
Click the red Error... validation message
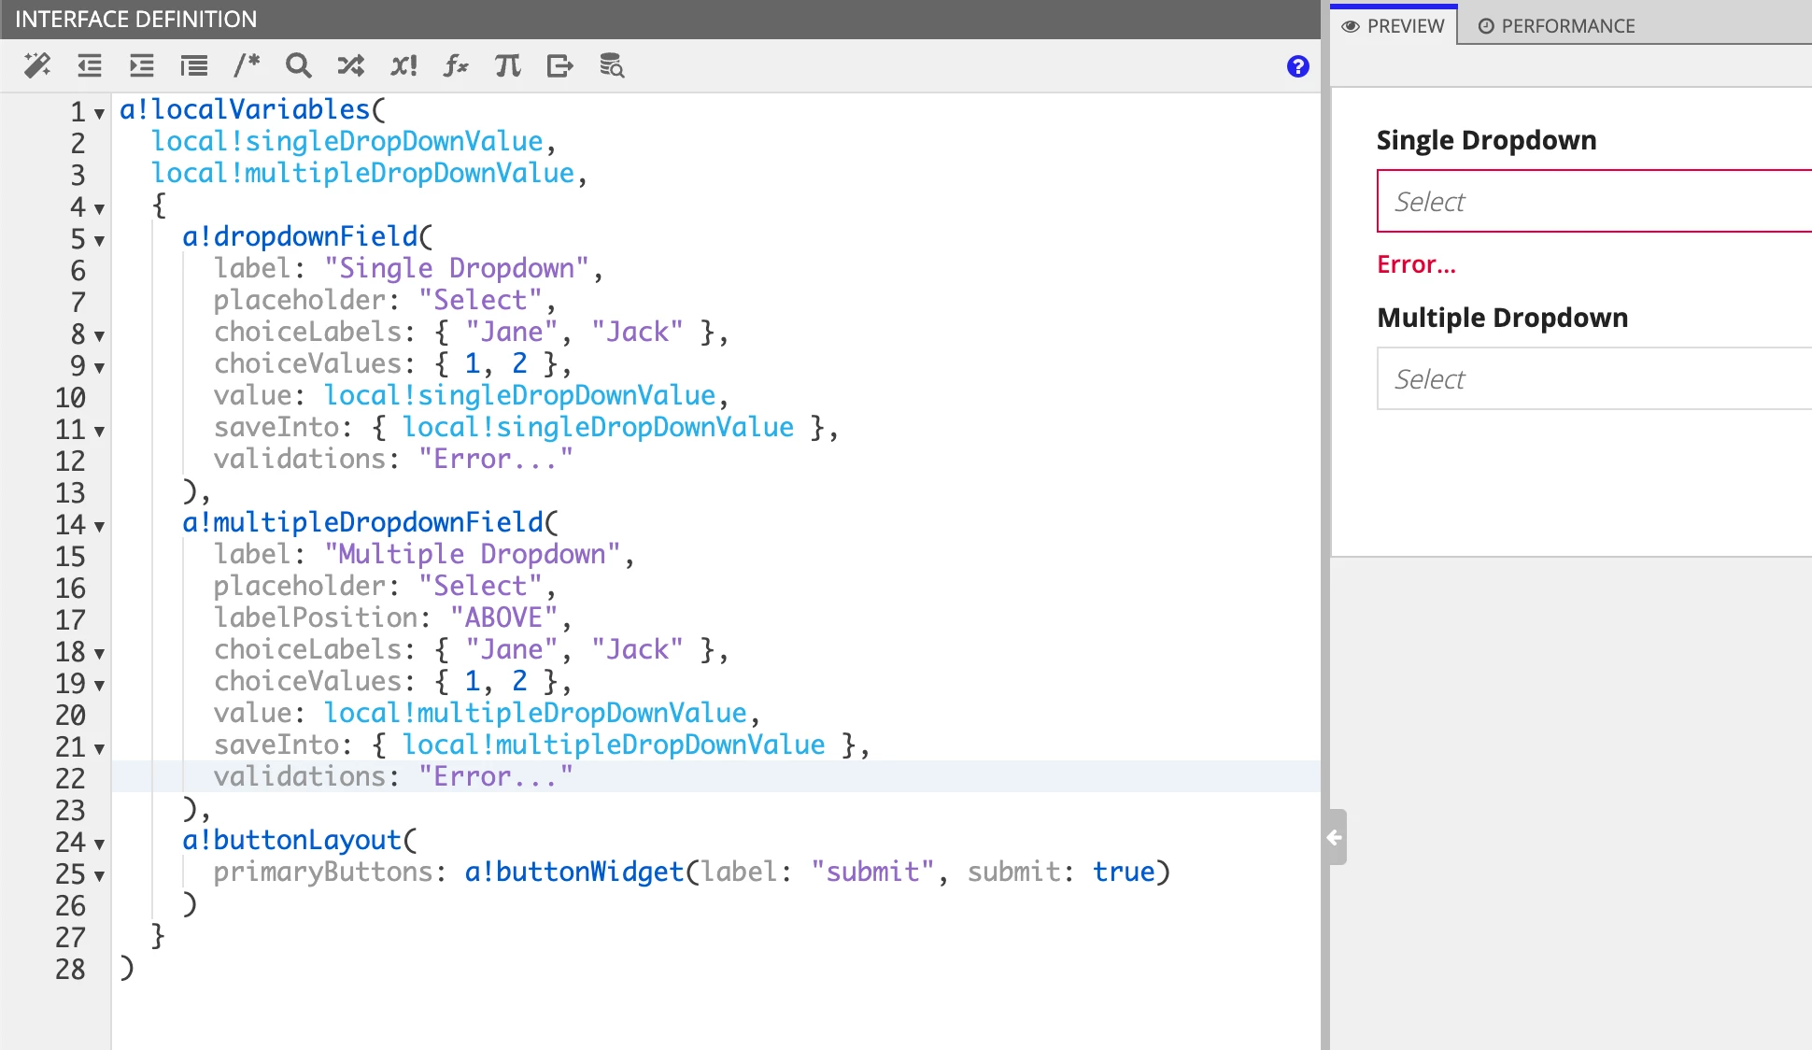pos(1416,264)
